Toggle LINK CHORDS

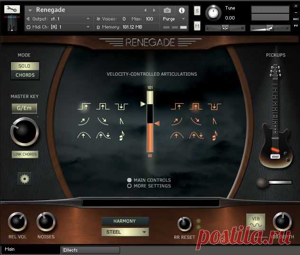[25, 154]
